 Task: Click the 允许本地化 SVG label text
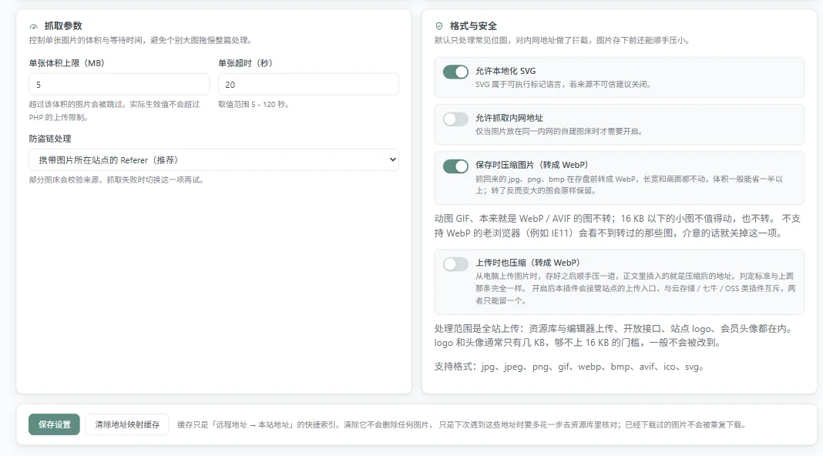(506, 71)
